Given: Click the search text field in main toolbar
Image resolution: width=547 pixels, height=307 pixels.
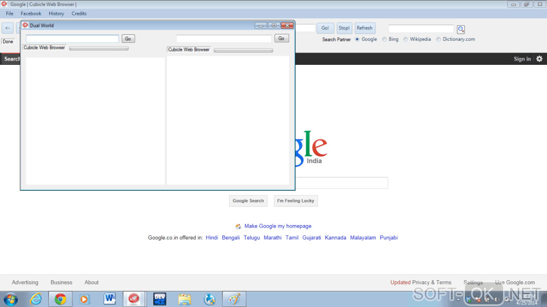Looking at the screenshot, I should (421, 28).
